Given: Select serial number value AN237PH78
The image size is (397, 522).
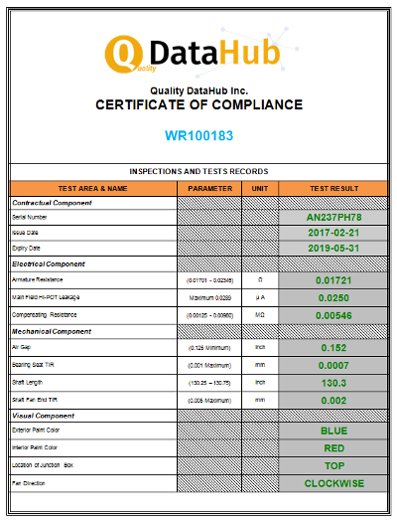Looking at the screenshot, I should (x=333, y=218).
